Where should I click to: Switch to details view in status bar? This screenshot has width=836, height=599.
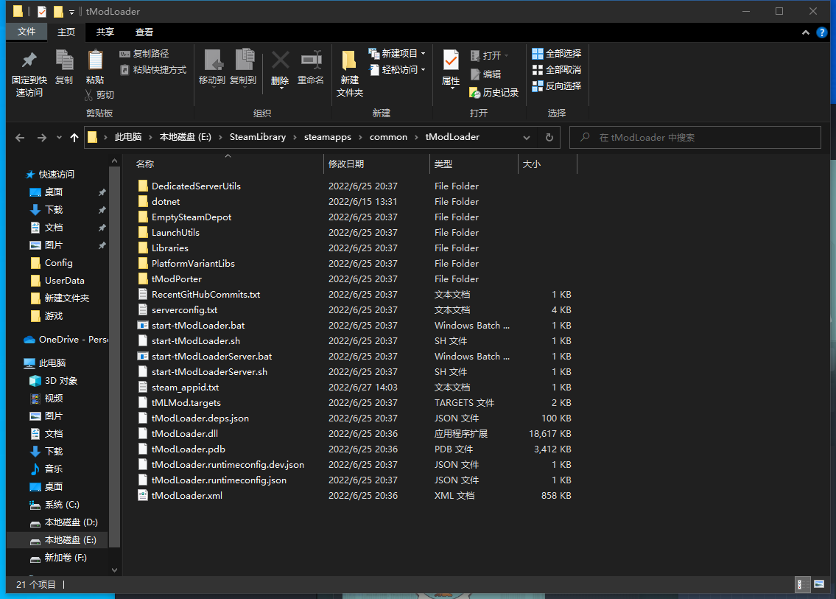coord(803,584)
